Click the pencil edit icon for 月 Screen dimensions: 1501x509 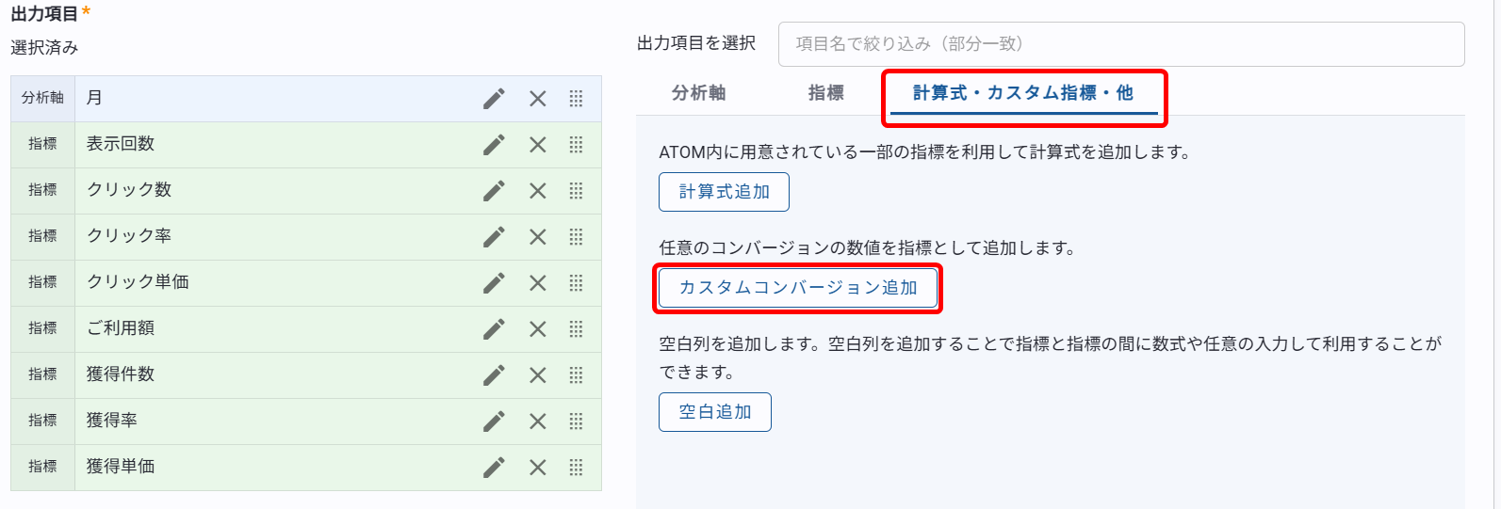(x=494, y=99)
